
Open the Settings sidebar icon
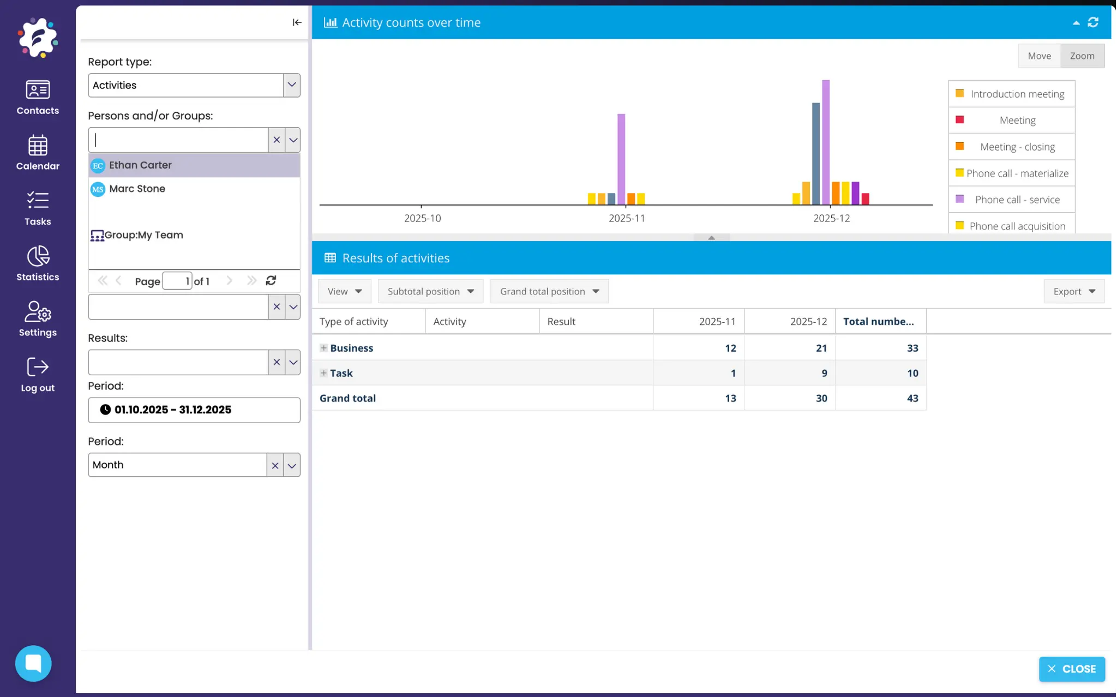(38, 312)
